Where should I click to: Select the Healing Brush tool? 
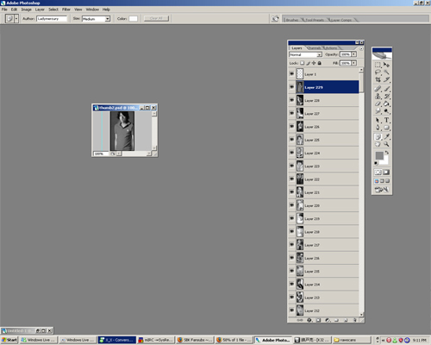[378, 89]
